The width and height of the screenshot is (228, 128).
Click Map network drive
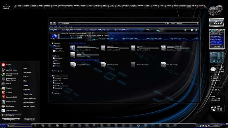pyautogui.click(x=105, y=30)
